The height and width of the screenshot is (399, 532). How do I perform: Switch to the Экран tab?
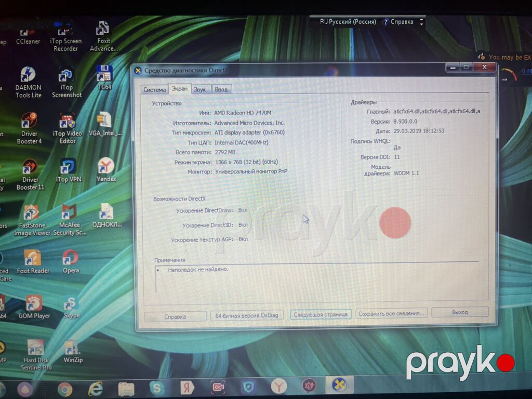coord(179,88)
